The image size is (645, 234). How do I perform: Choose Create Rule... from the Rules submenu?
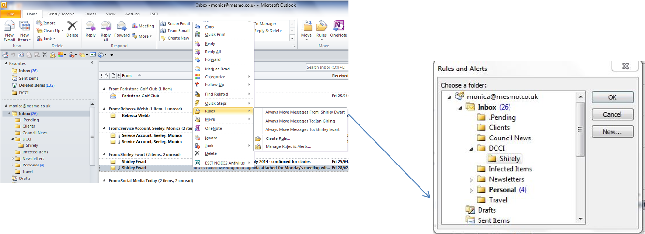(300, 138)
